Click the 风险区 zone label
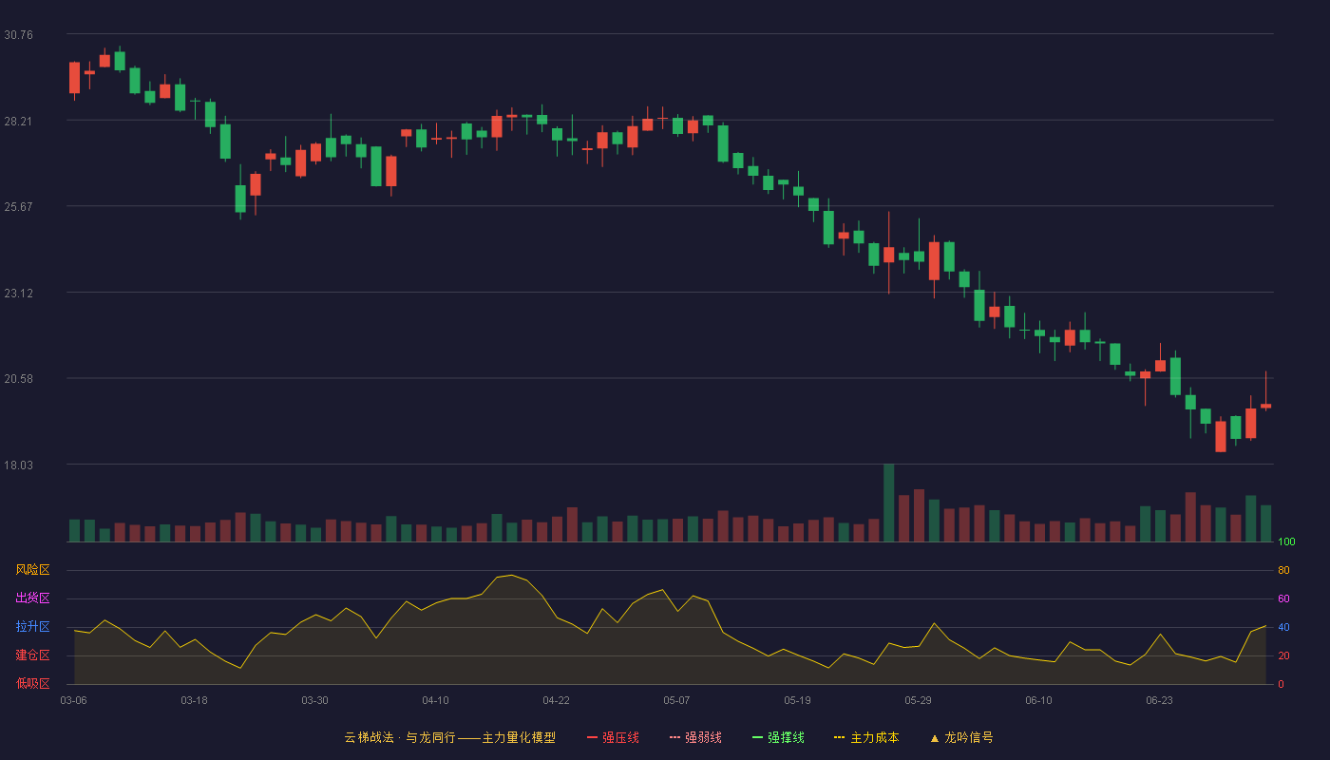The height and width of the screenshot is (760, 1330). tap(32, 570)
